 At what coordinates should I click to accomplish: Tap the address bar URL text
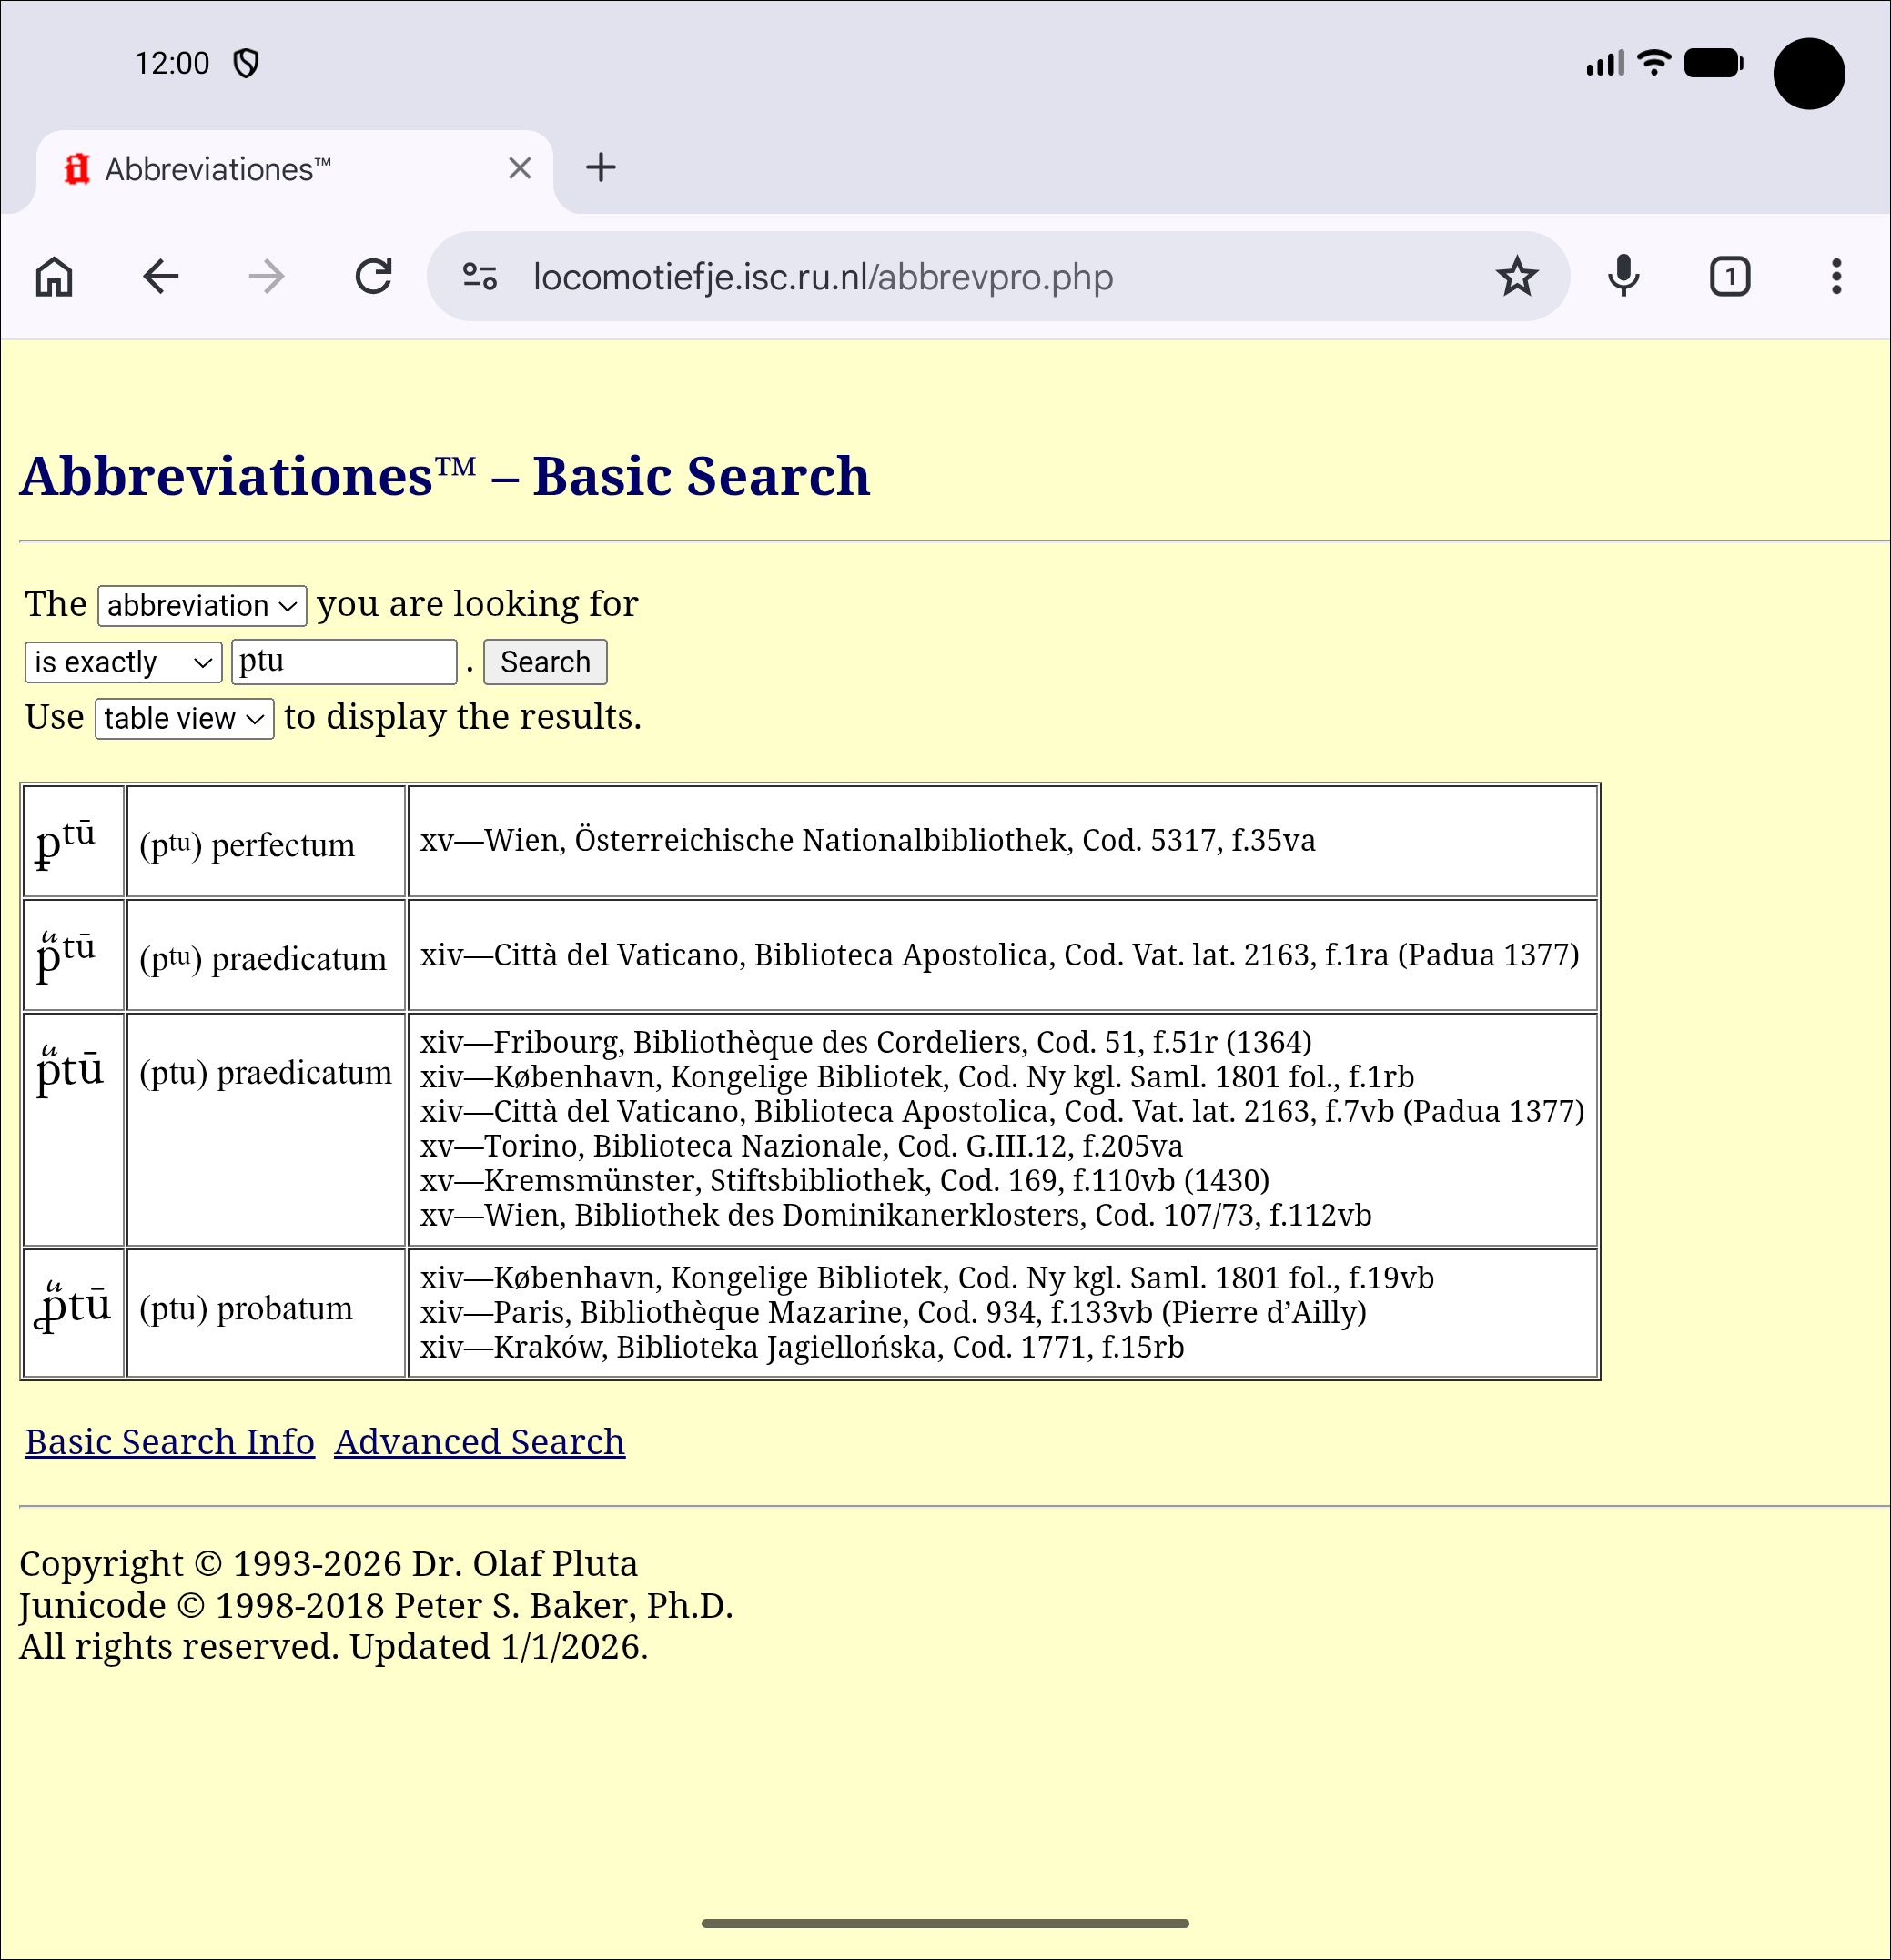click(822, 277)
